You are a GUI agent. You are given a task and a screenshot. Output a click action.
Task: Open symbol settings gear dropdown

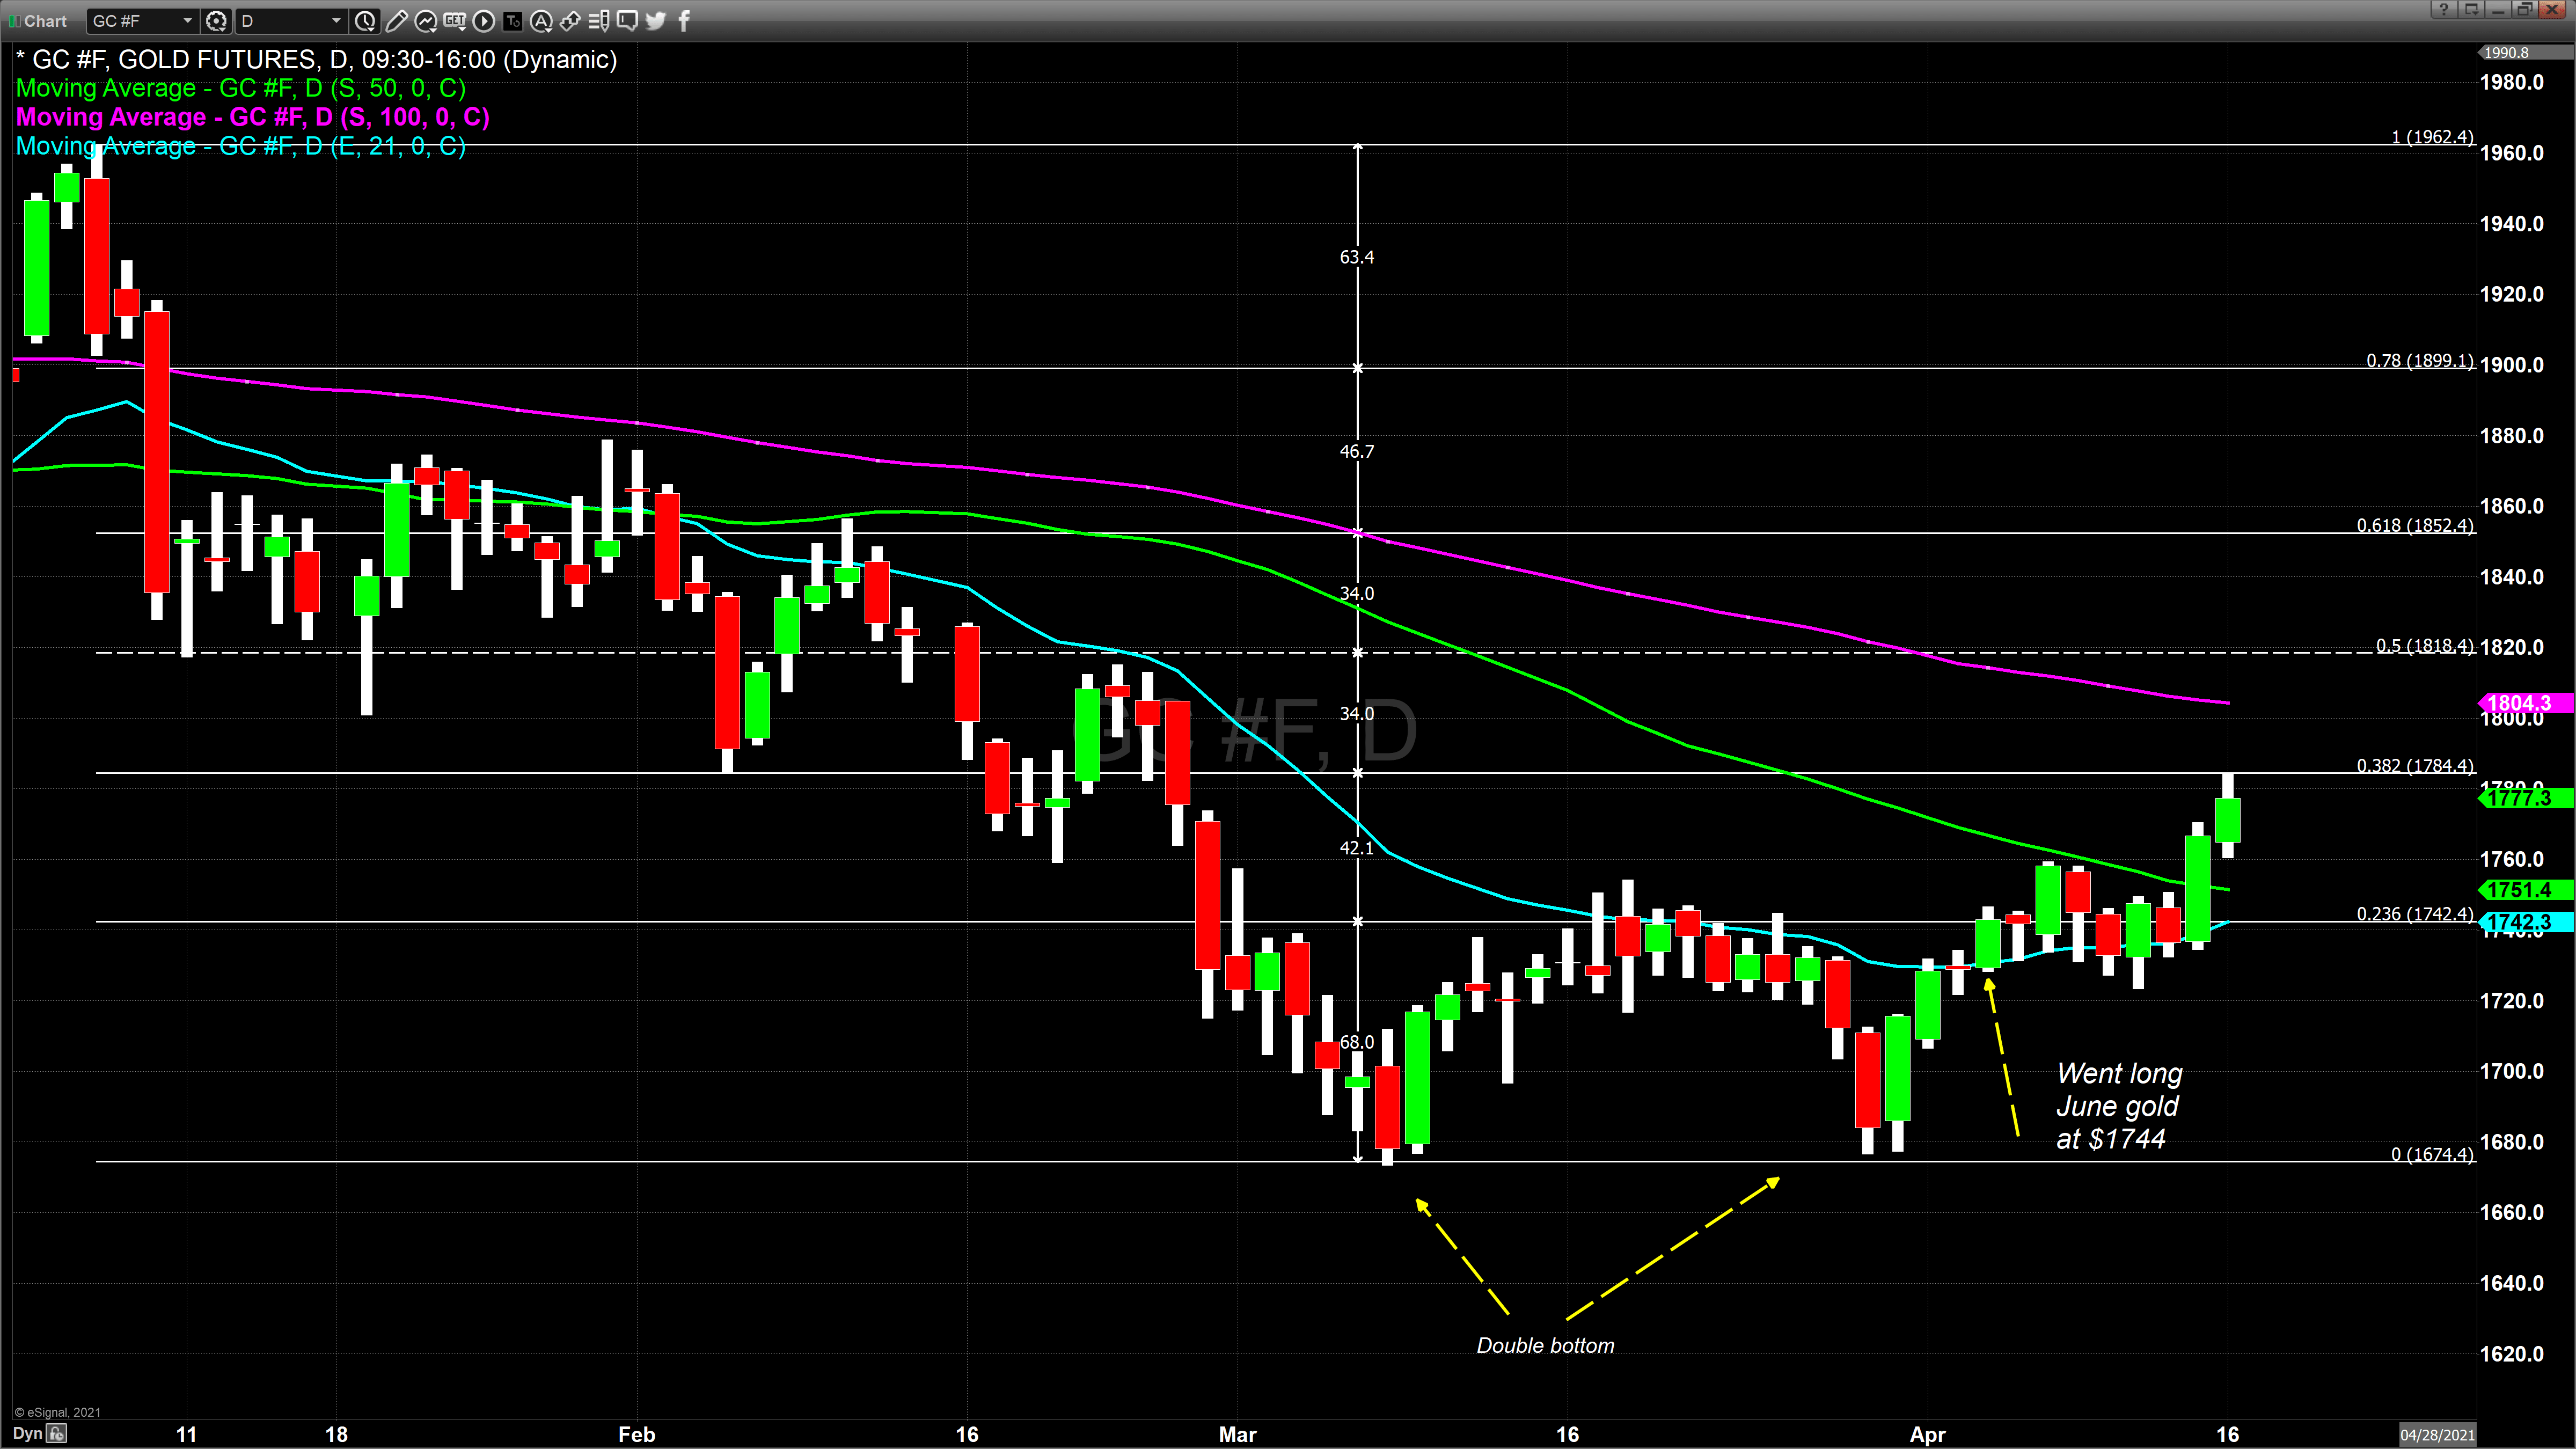tap(216, 20)
